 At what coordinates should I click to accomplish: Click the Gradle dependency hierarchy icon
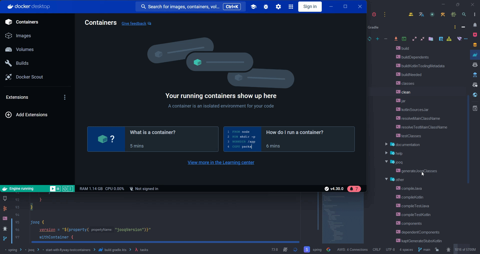tap(449, 39)
